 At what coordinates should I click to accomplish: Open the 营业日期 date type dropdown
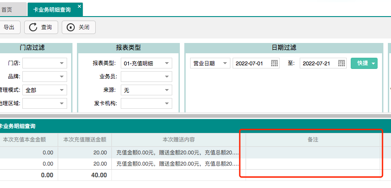pos(225,63)
